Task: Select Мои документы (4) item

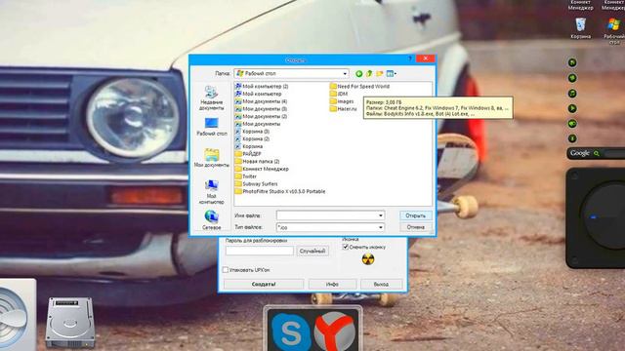Action: (x=261, y=101)
